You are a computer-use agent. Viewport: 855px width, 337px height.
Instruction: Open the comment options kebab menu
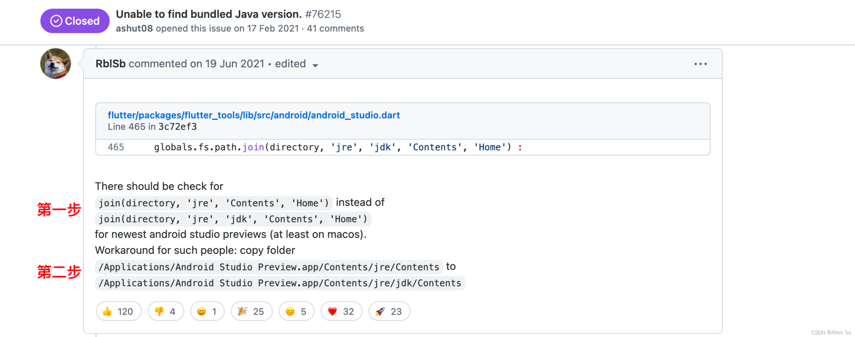coord(700,64)
